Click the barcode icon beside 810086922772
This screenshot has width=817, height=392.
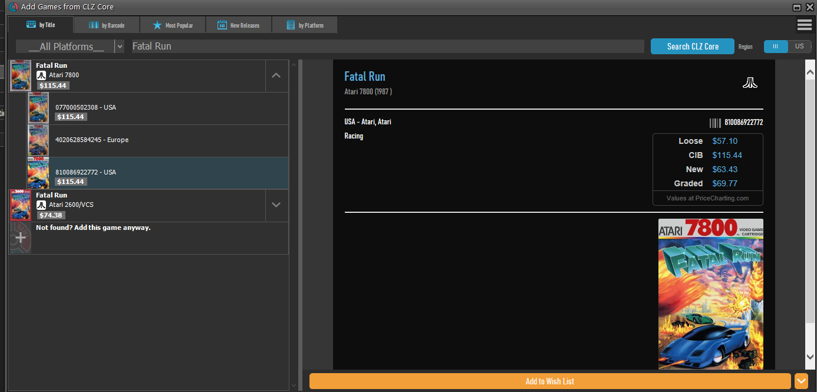(714, 123)
